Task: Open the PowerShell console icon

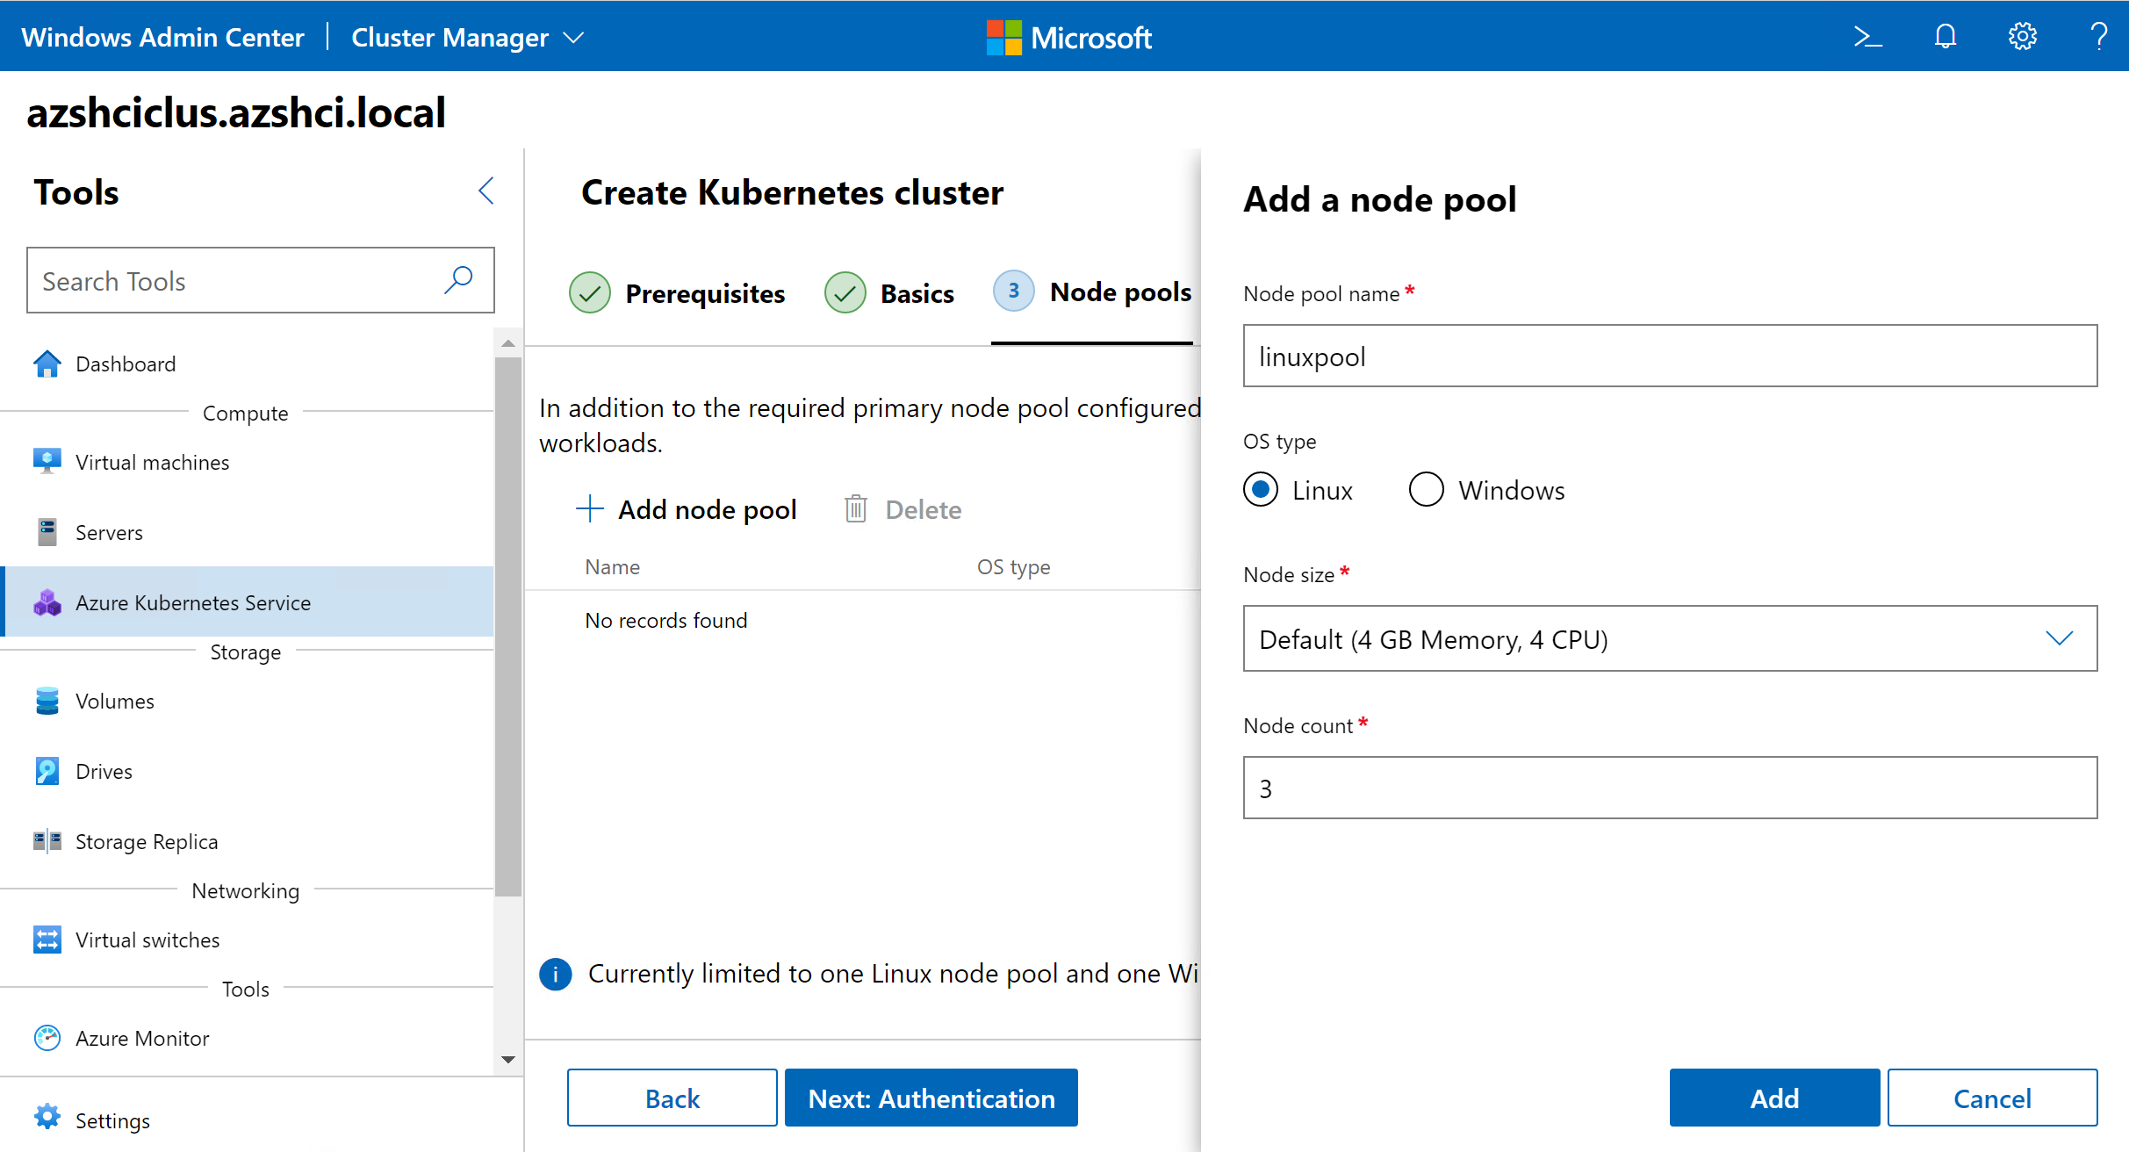Action: click(x=1867, y=37)
